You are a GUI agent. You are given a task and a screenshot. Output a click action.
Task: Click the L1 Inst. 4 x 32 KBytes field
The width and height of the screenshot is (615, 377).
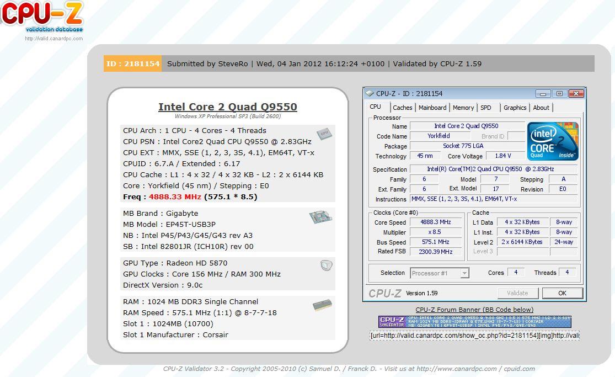pyautogui.click(x=522, y=232)
